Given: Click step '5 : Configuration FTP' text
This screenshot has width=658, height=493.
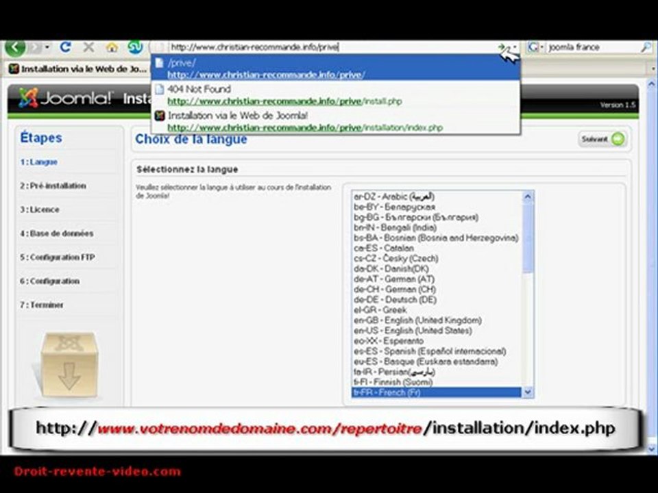Looking at the screenshot, I should [58, 257].
